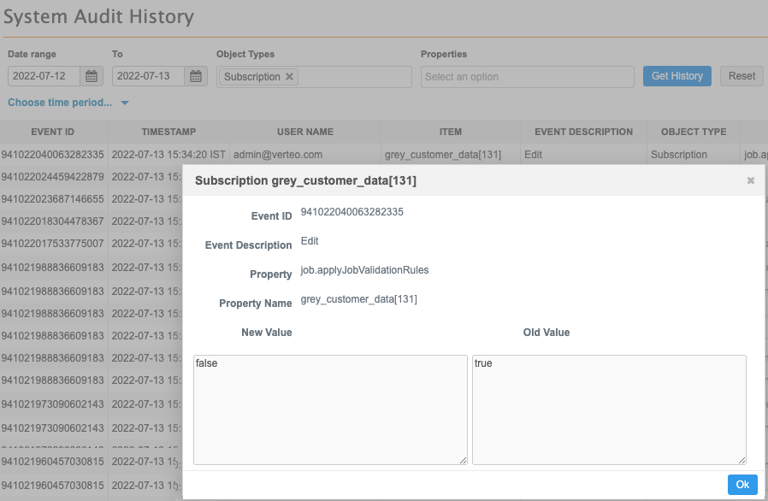This screenshot has width=768, height=501.
Task: Open the Date range start calendar icon
Action: point(92,77)
